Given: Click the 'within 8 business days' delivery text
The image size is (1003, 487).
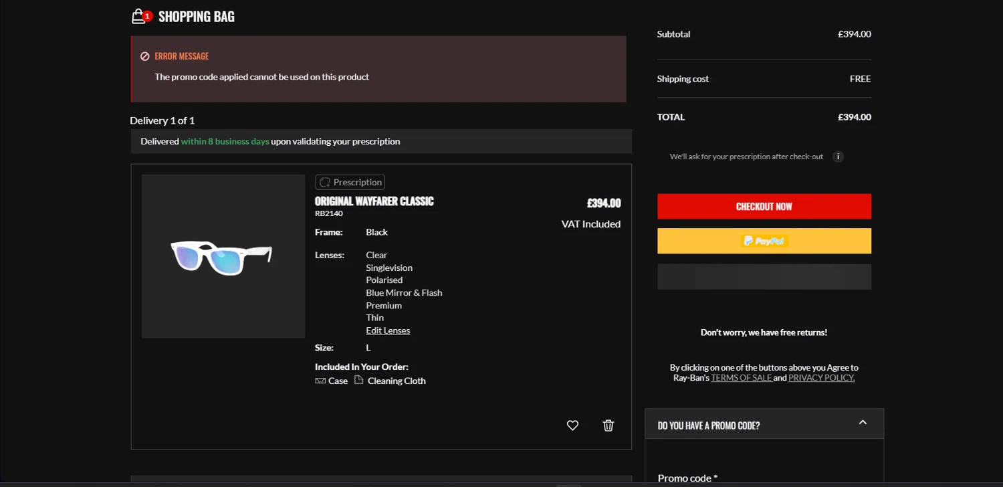Looking at the screenshot, I should (225, 142).
